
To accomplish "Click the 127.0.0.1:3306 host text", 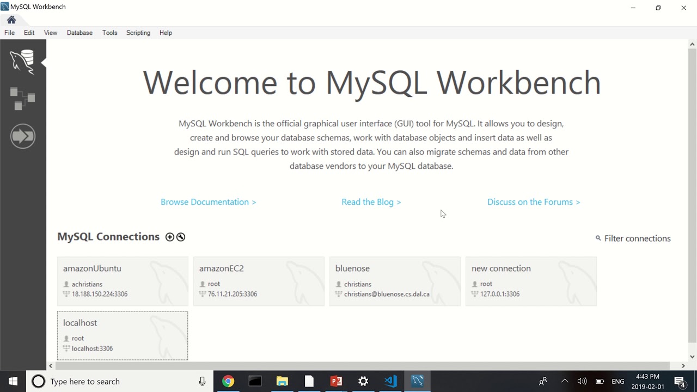I will pos(500,294).
